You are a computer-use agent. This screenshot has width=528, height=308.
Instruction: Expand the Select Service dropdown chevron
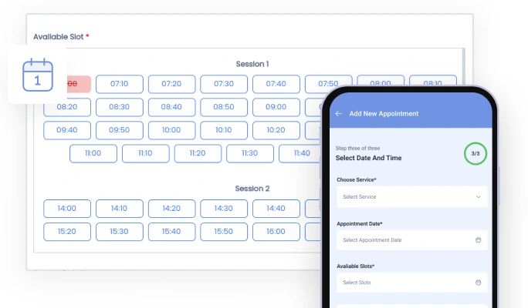click(x=478, y=196)
